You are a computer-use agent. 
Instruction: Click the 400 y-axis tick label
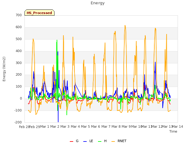(x=19, y=51)
